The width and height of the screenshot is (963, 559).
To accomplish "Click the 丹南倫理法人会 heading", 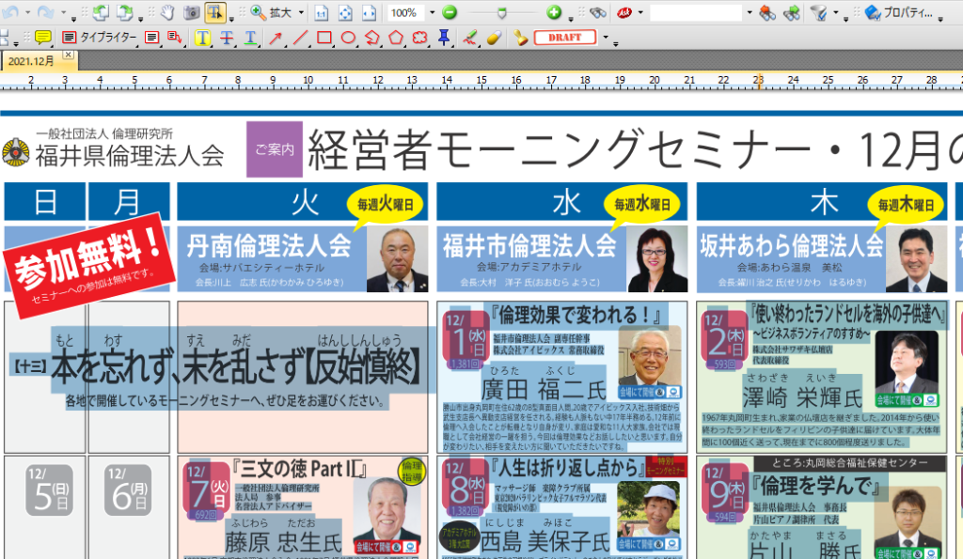I will [268, 247].
